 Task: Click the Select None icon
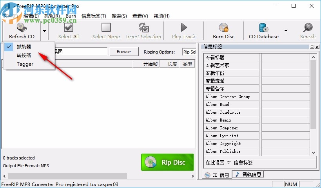tap(106, 28)
